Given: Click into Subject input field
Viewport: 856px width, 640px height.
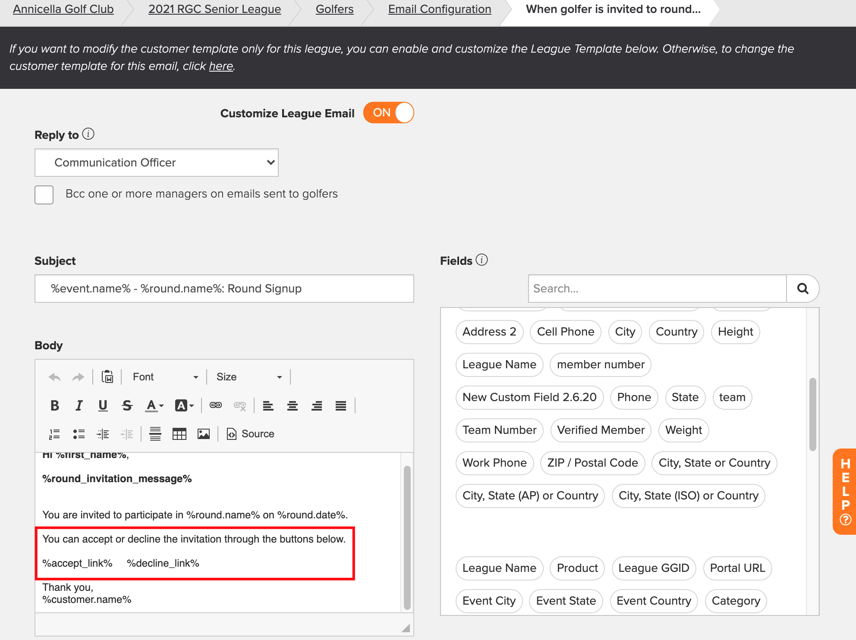Looking at the screenshot, I should (x=224, y=289).
